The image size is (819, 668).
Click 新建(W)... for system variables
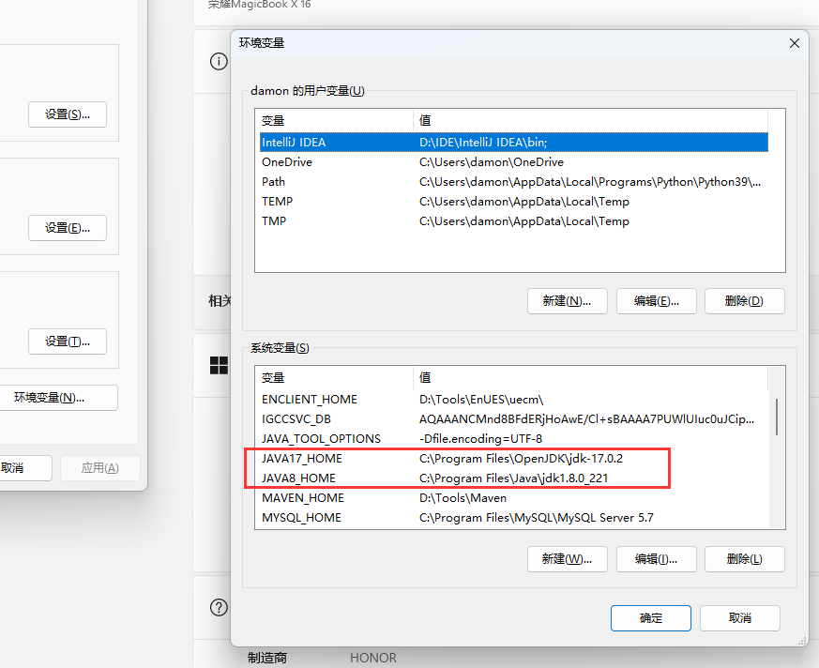point(568,559)
